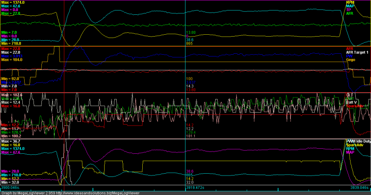The width and height of the screenshot is (371, 195).
Task: Select the MAP legend label in top graph
Action: 350,6
